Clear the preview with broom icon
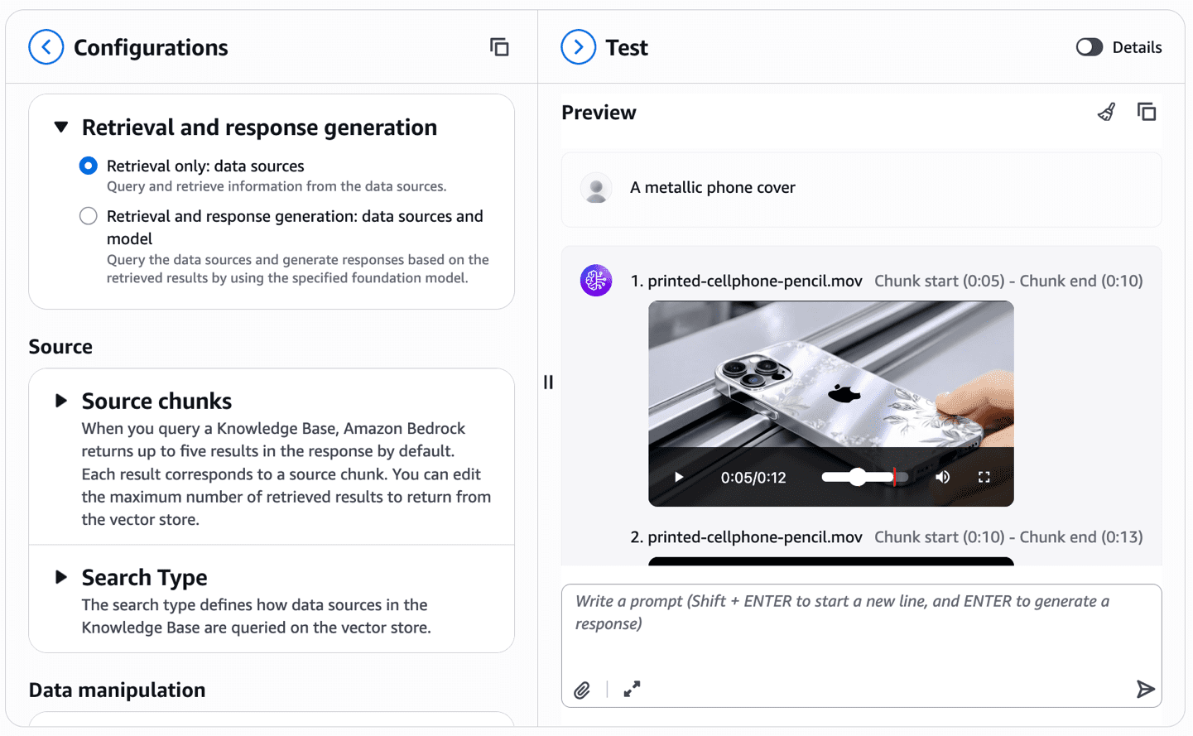This screenshot has height=736, width=1193. pos(1107,112)
